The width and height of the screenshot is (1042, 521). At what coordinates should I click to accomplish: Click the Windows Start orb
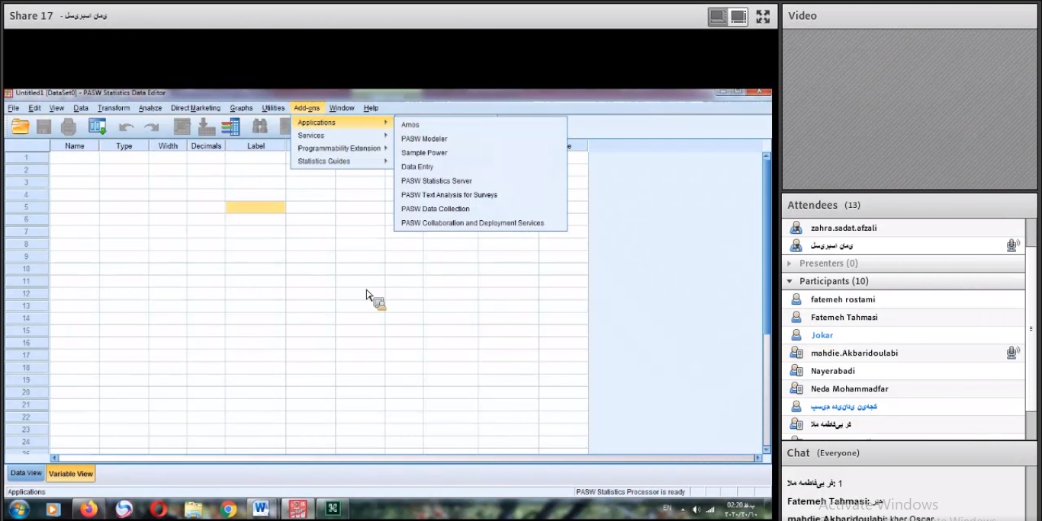(x=18, y=509)
